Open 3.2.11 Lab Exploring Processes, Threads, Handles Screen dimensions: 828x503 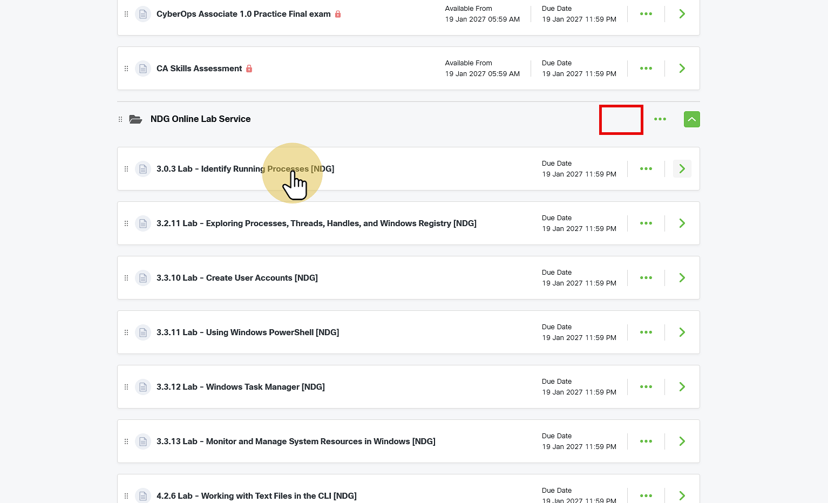pyautogui.click(x=316, y=223)
